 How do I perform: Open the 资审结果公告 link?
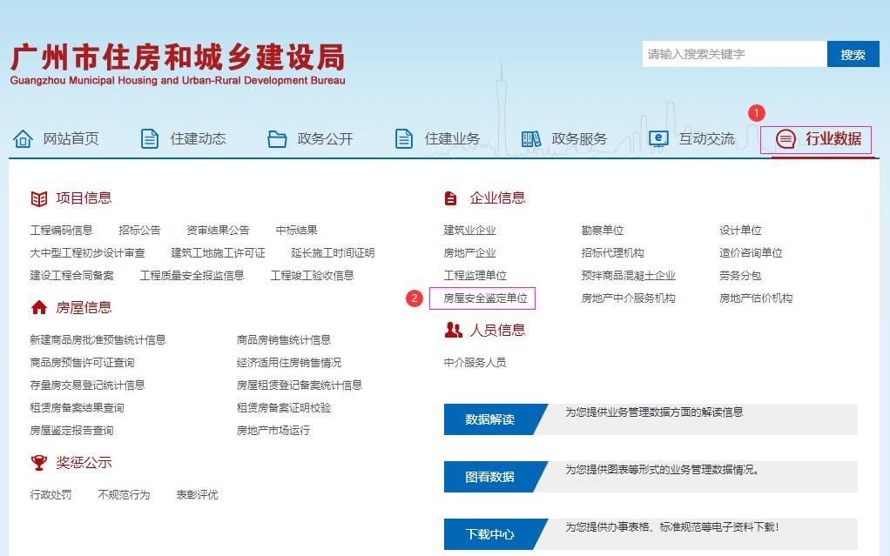tap(218, 231)
